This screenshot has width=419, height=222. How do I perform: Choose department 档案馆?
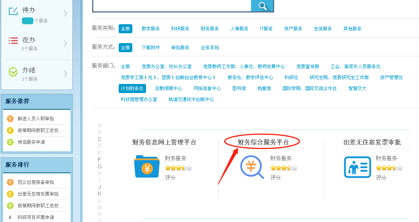click(264, 88)
